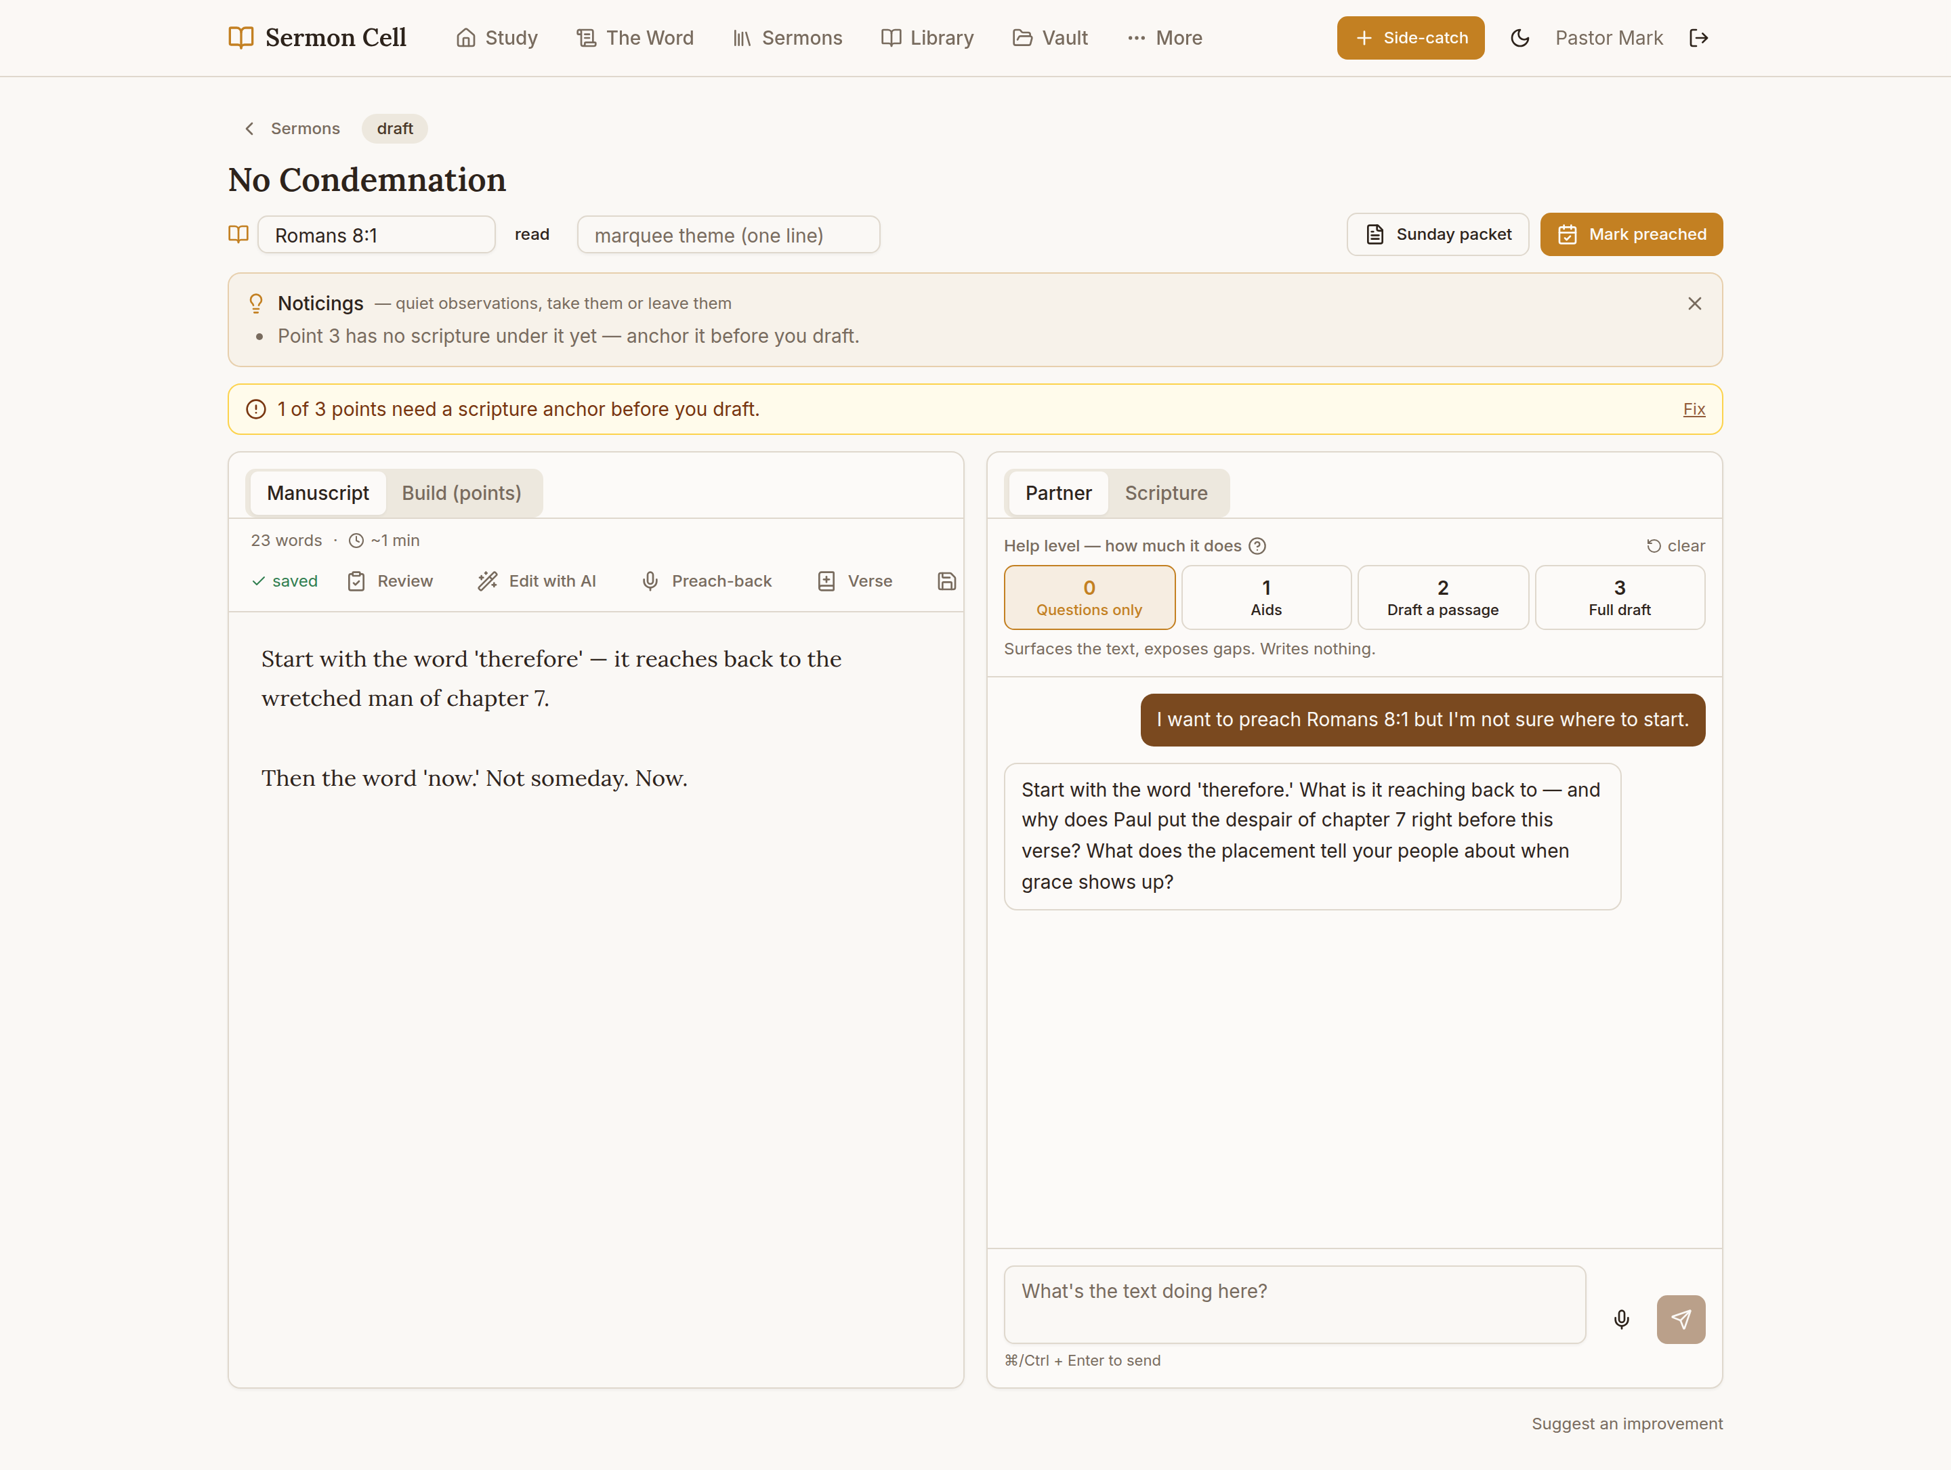Click into the manuscript text area
Image resolution: width=1951 pixels, height=1470 pixels.
[x=595, y=999]
